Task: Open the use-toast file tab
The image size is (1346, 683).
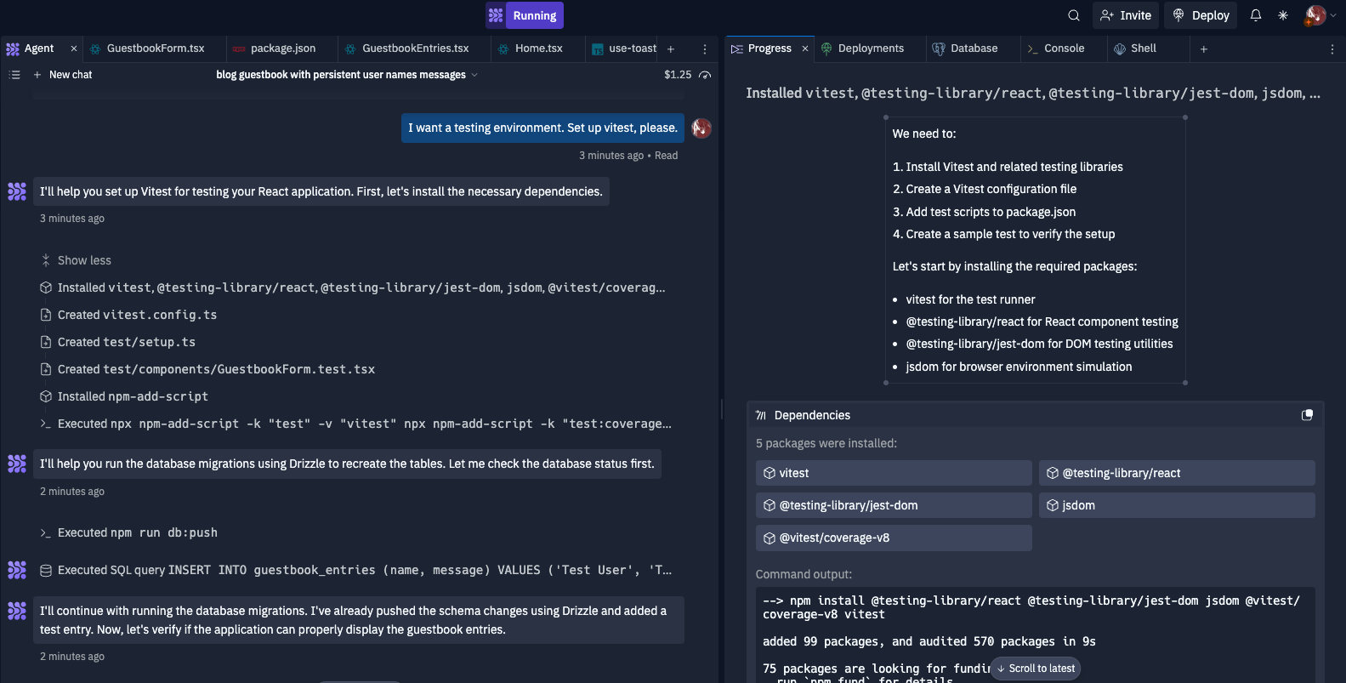Action: [624, 48]
